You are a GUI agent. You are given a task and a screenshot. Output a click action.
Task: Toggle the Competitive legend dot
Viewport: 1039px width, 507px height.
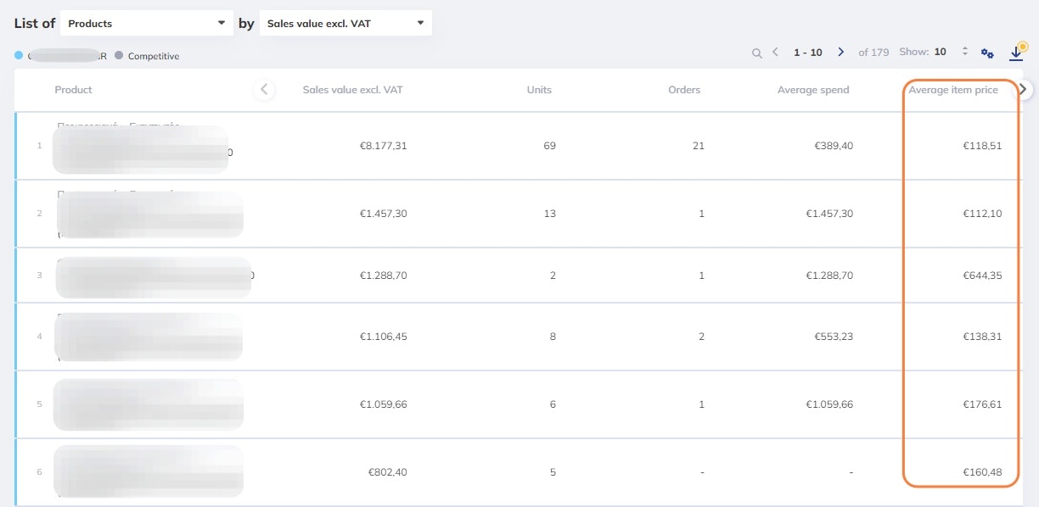tap(119, 56)
